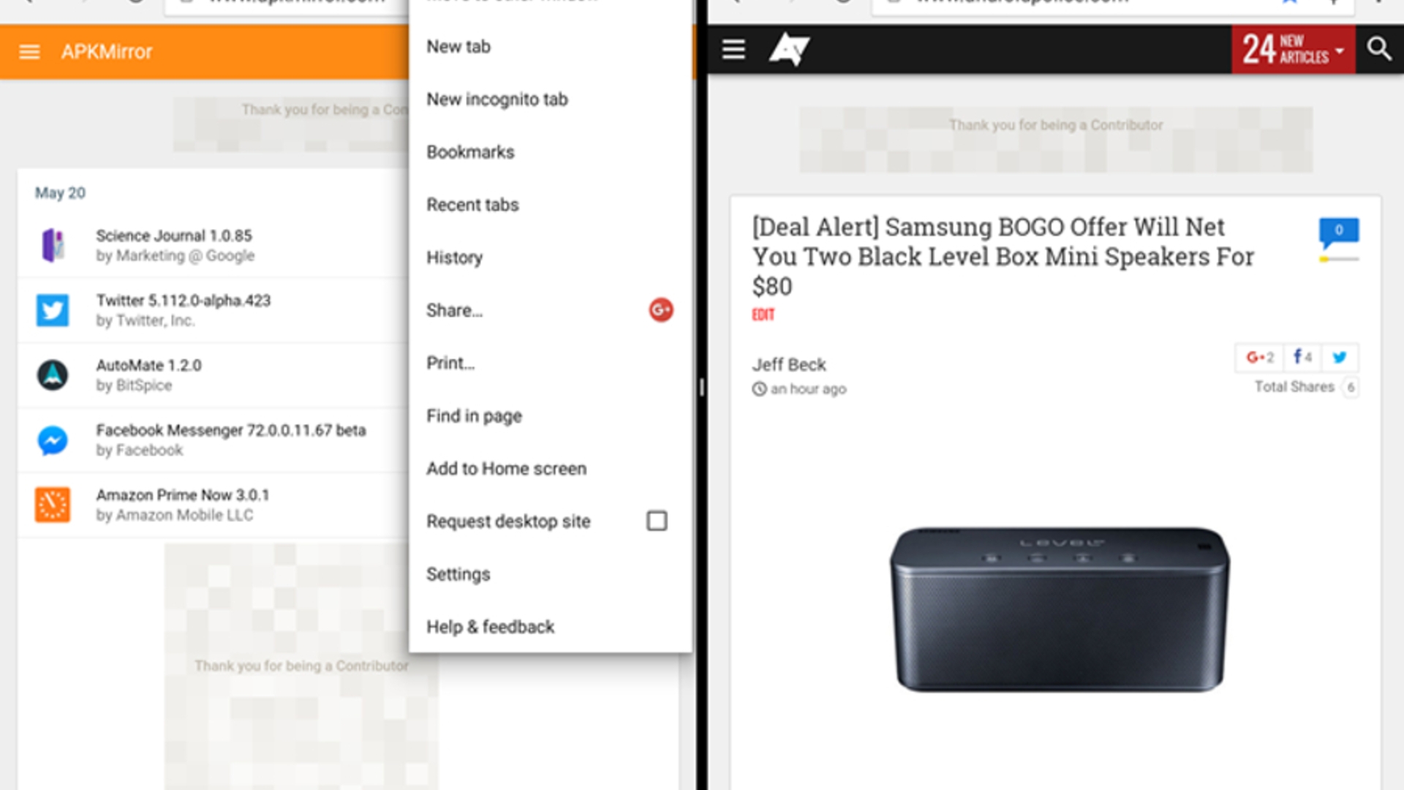Click the Science Journal app icon
The image size is (1404, 790).
tap(52, 245)
